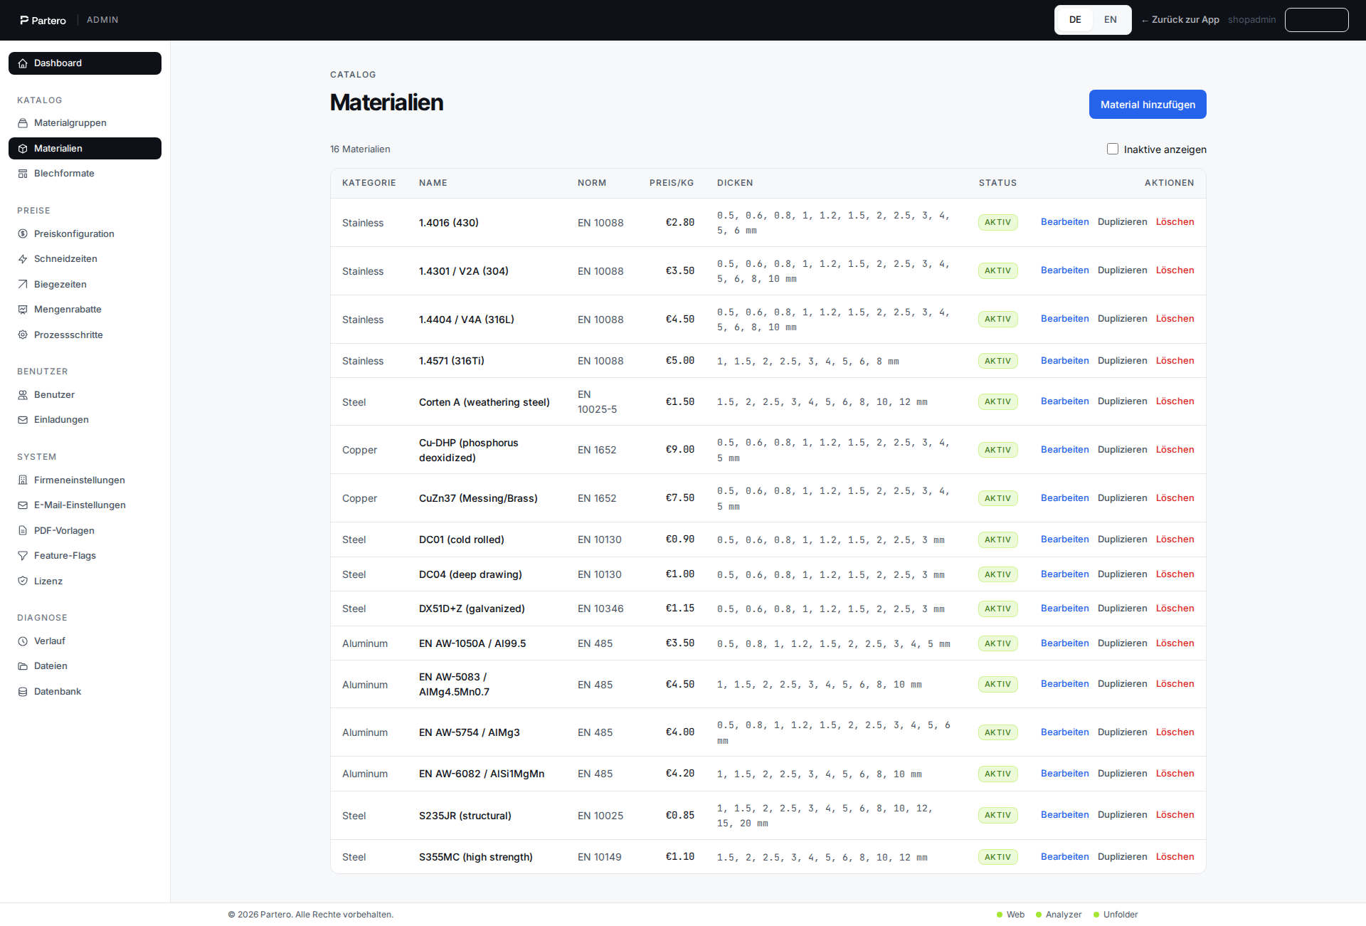Image resolution: width=1366 pixels, height=926 pixels.
Task: Click Bearbeiten for 1.4016 (430)
Action: pos(1064,222)
